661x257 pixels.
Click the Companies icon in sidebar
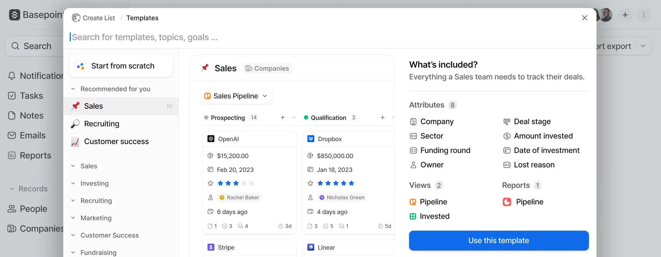12,229
